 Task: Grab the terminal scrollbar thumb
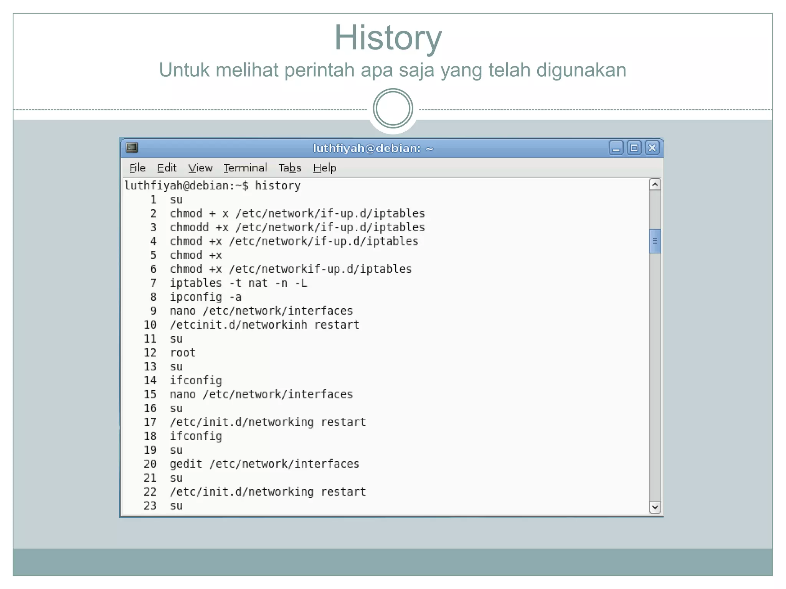pos(655,241)
